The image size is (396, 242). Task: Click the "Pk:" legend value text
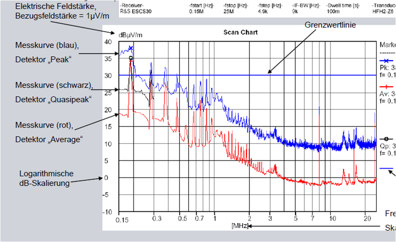388,68
